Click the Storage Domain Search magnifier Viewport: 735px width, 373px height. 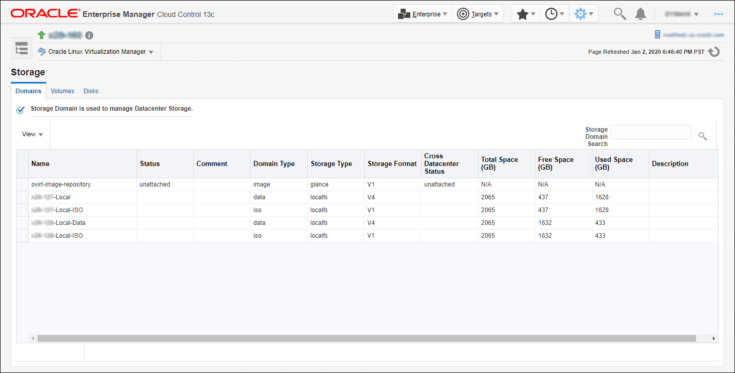[703, 136]
